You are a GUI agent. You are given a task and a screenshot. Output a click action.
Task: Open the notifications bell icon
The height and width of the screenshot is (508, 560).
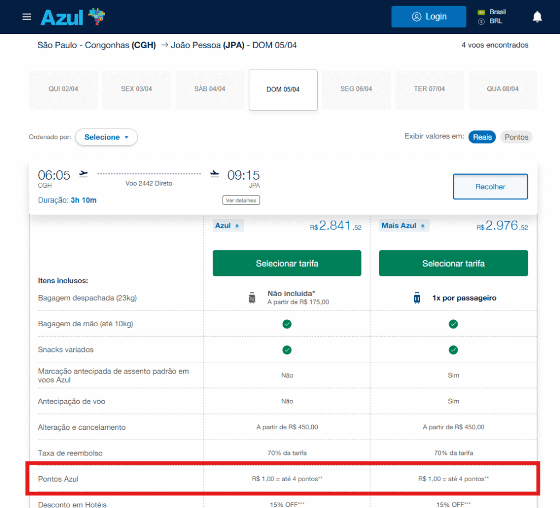pyautogui.click(x=537, y=17)
